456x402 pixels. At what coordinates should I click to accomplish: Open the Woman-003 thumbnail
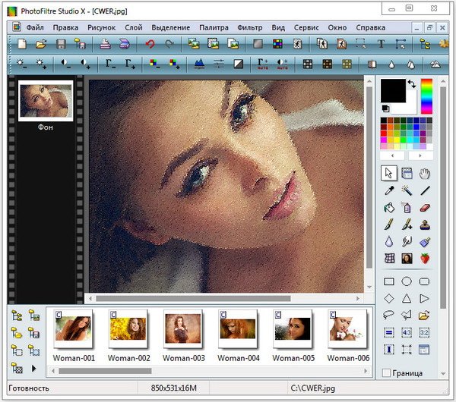184,327
